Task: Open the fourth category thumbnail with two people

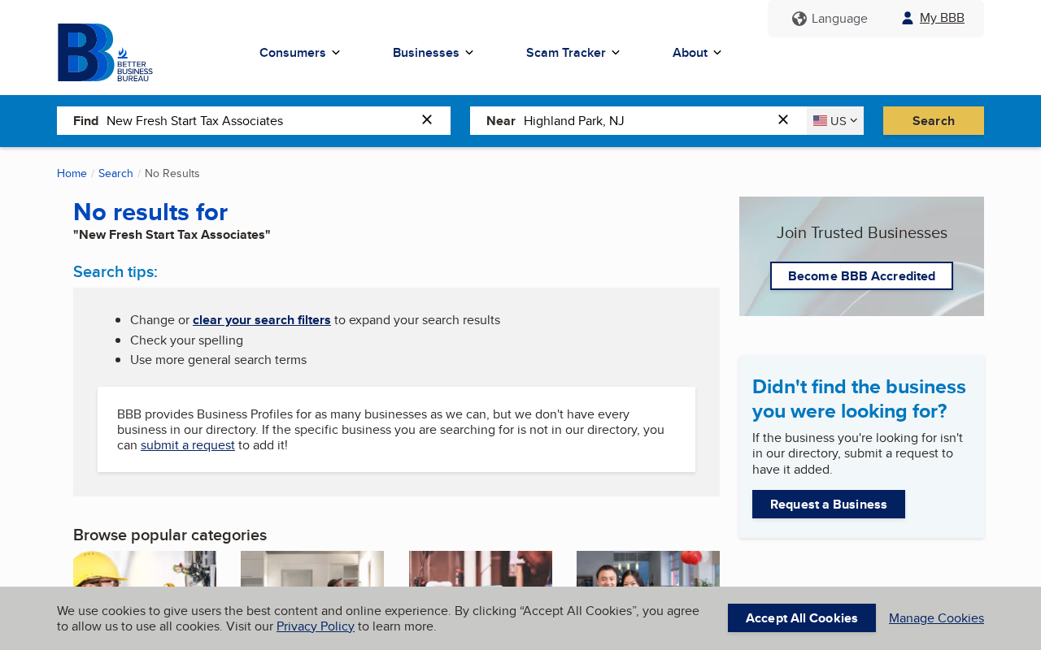Action: 648,569
